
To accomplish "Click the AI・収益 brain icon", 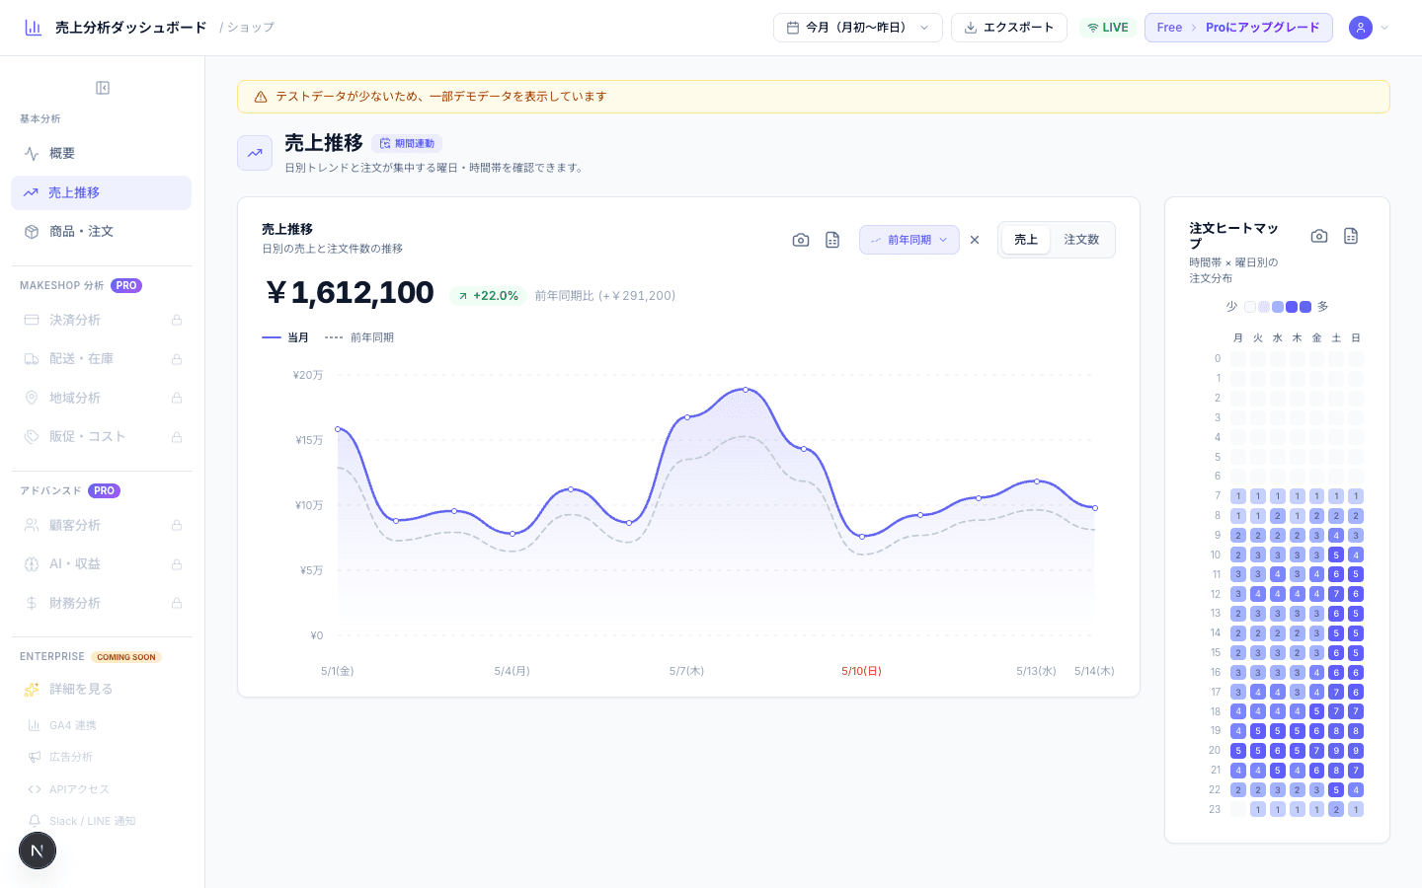I will (x=32, y=564).
